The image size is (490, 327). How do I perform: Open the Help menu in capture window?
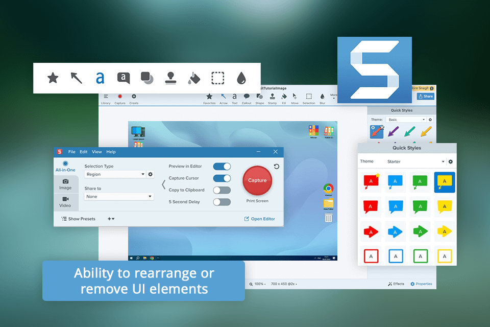click(111, 152)
